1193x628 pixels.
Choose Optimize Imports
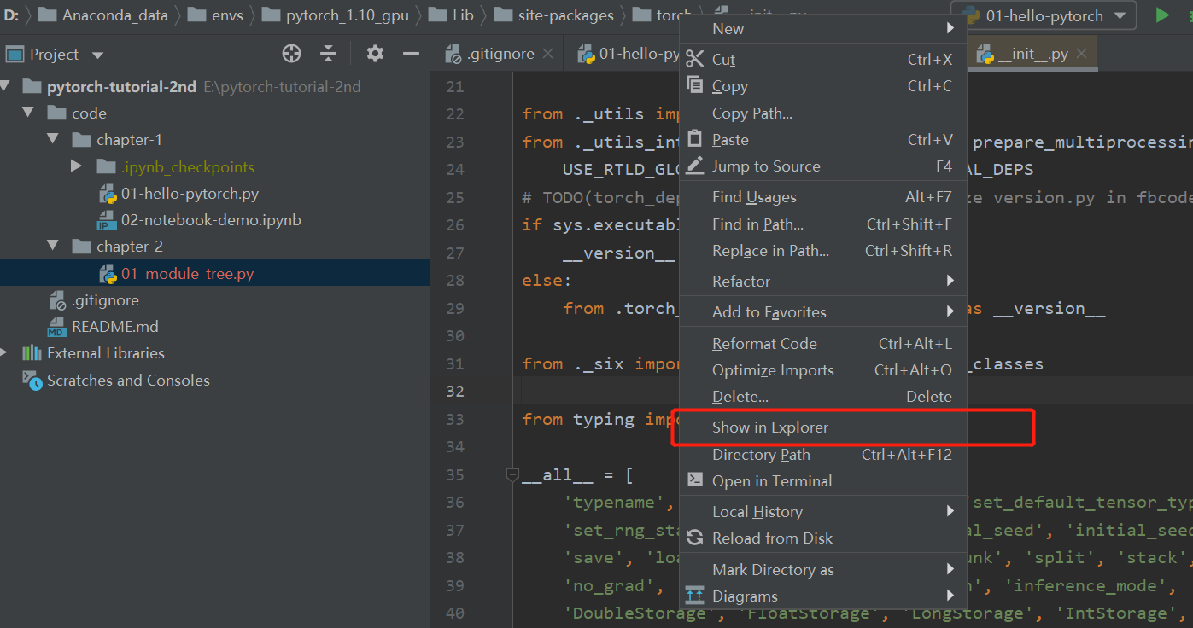point(823,369)
